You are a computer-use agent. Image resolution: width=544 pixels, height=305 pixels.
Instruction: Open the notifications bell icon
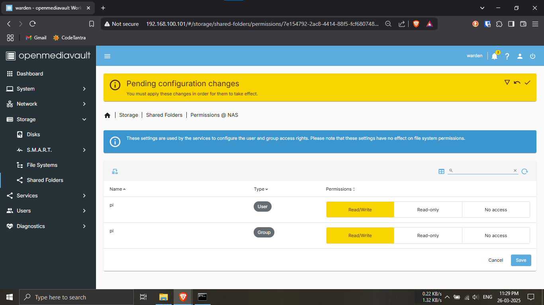coord(494,56)
